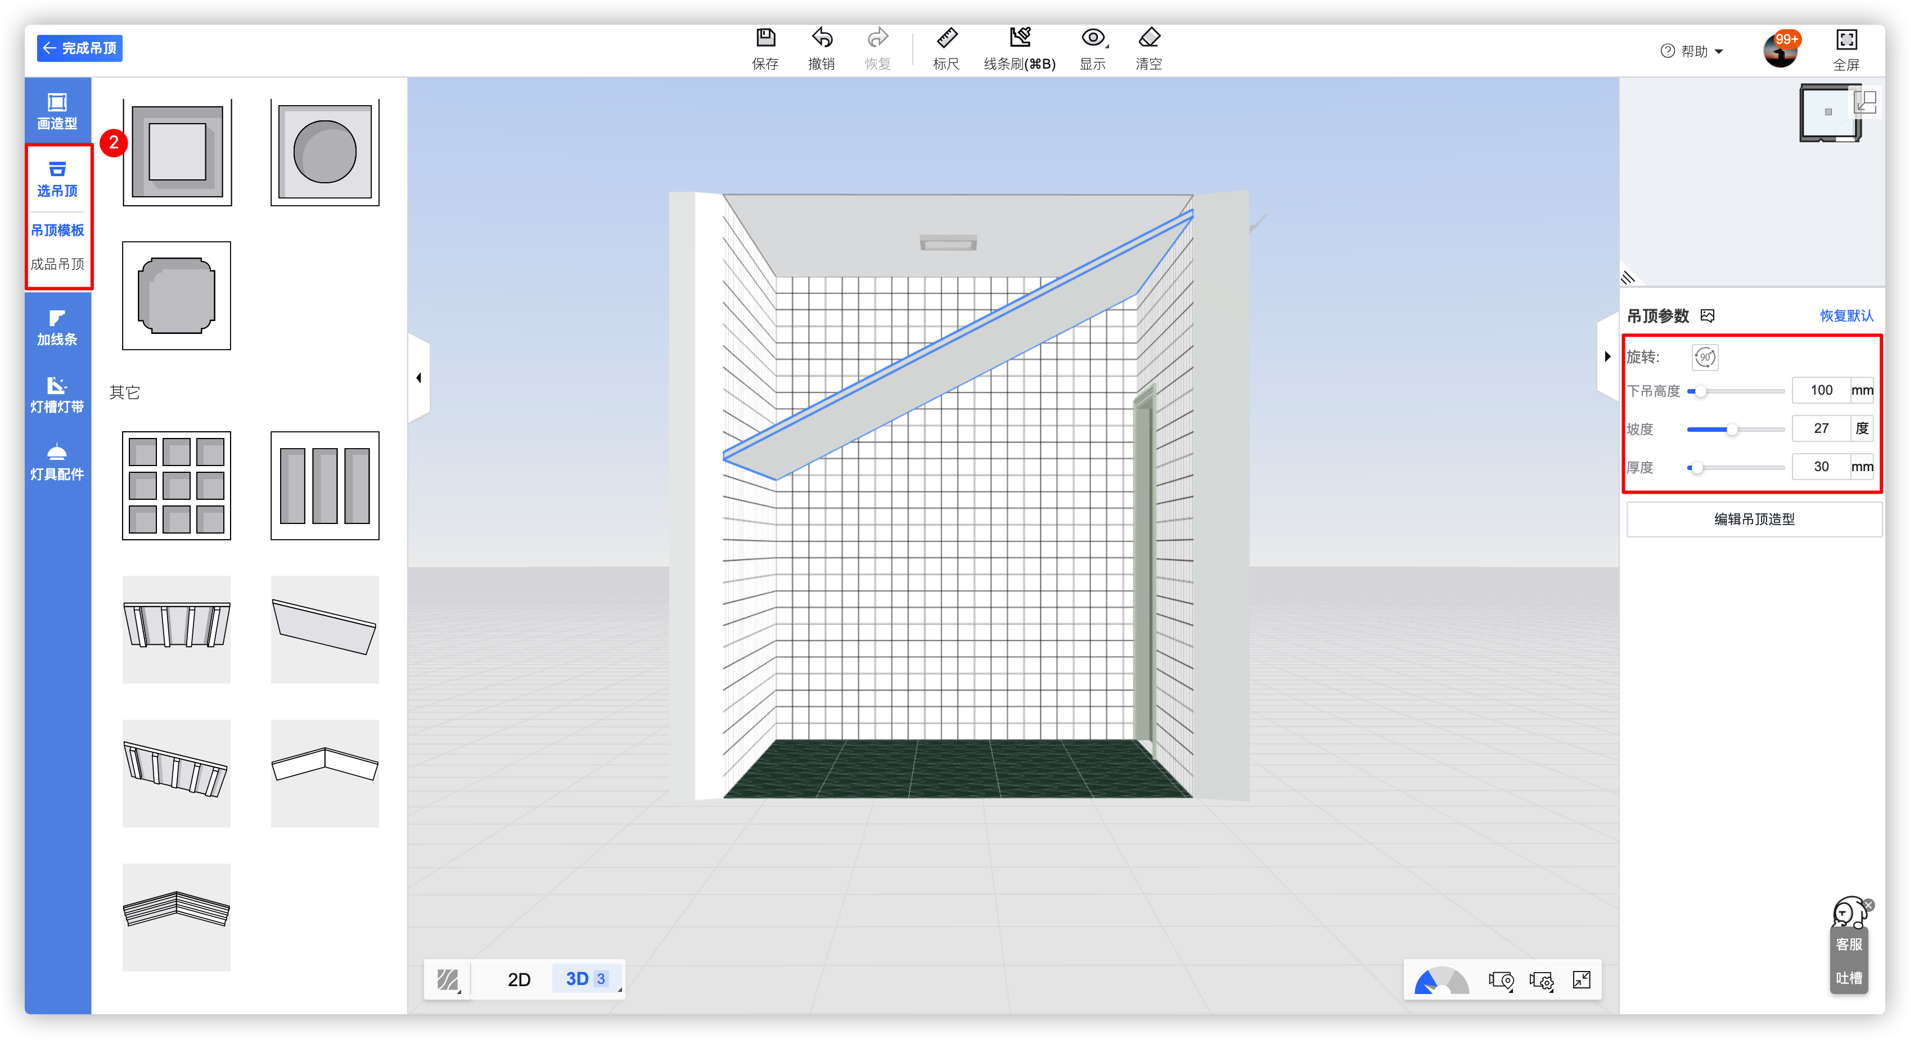Click the 清空 clear-all eraser icon
Screen dimensions: 1910x1039
1148,49
